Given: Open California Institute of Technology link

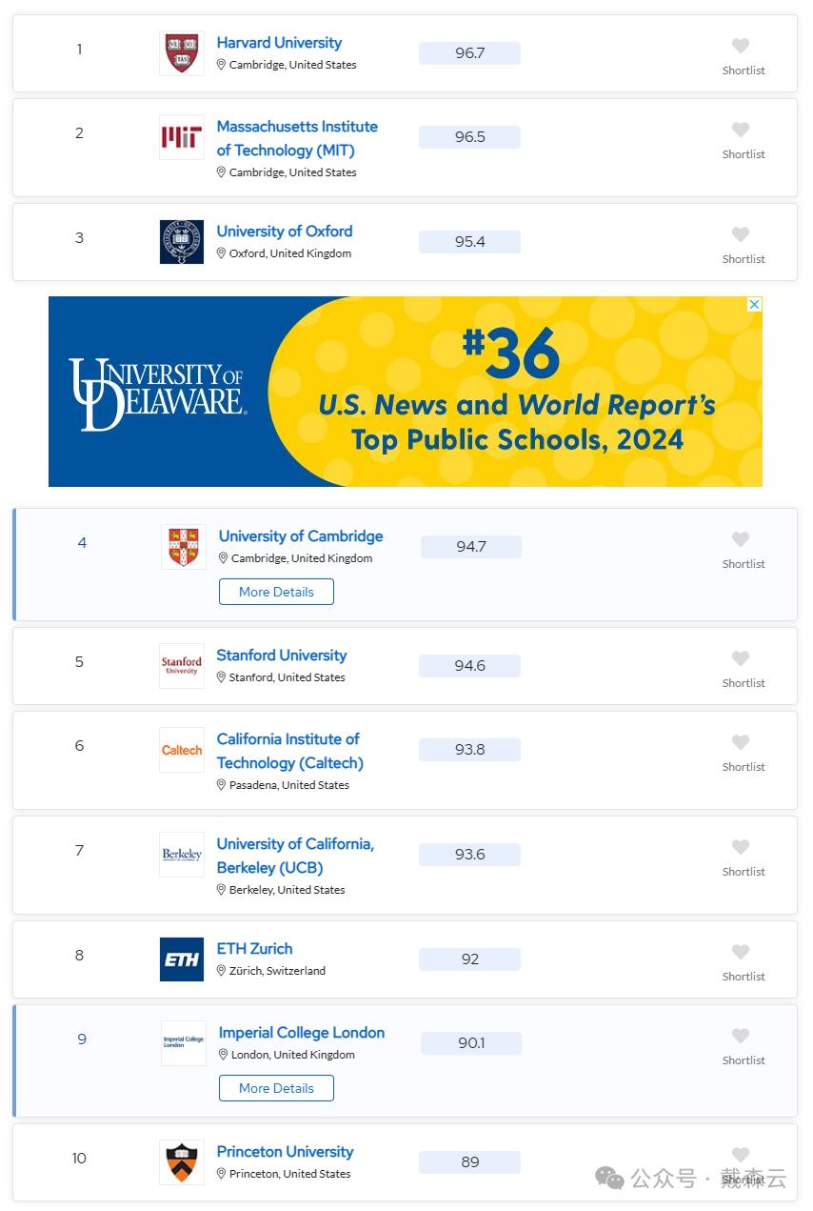Looking at the screenshot, I should pyautogui.click(x=290, y=751).
